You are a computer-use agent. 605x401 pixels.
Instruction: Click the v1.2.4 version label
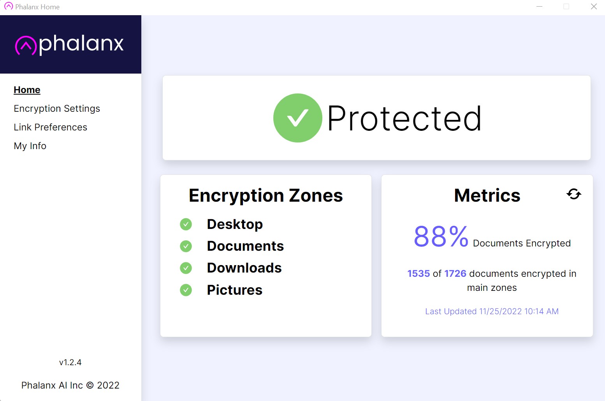tap(70, 362)
